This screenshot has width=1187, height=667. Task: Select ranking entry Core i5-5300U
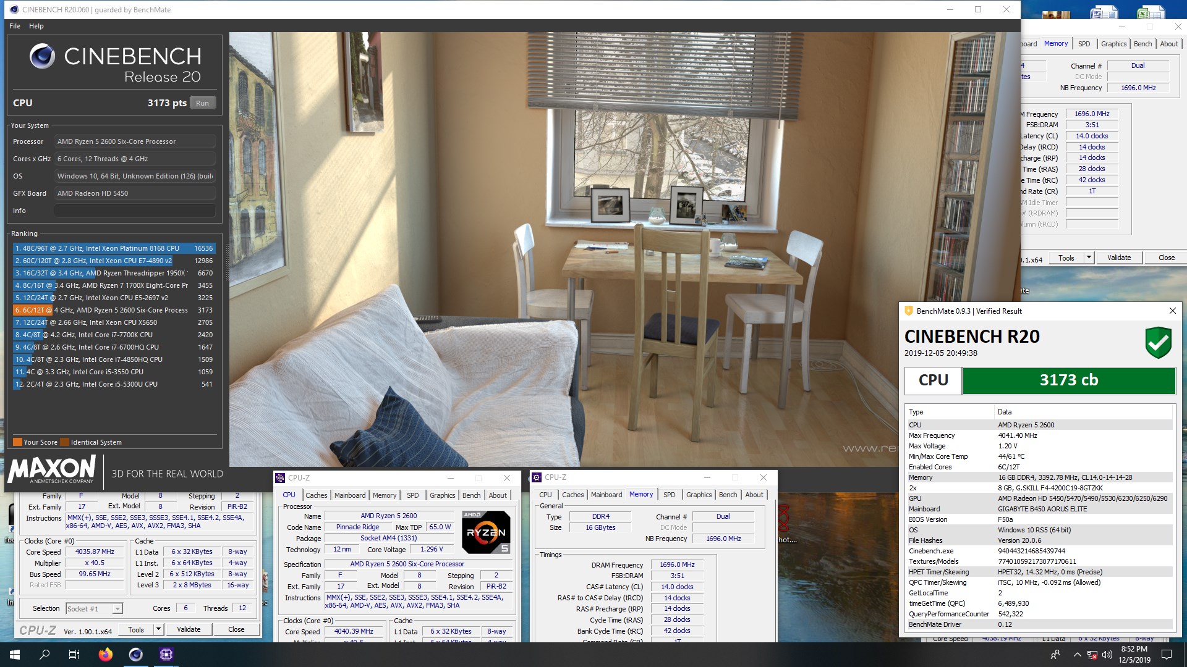click(114, 384)
